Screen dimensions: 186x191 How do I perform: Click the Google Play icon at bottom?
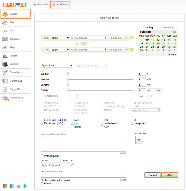click(25, 186)
